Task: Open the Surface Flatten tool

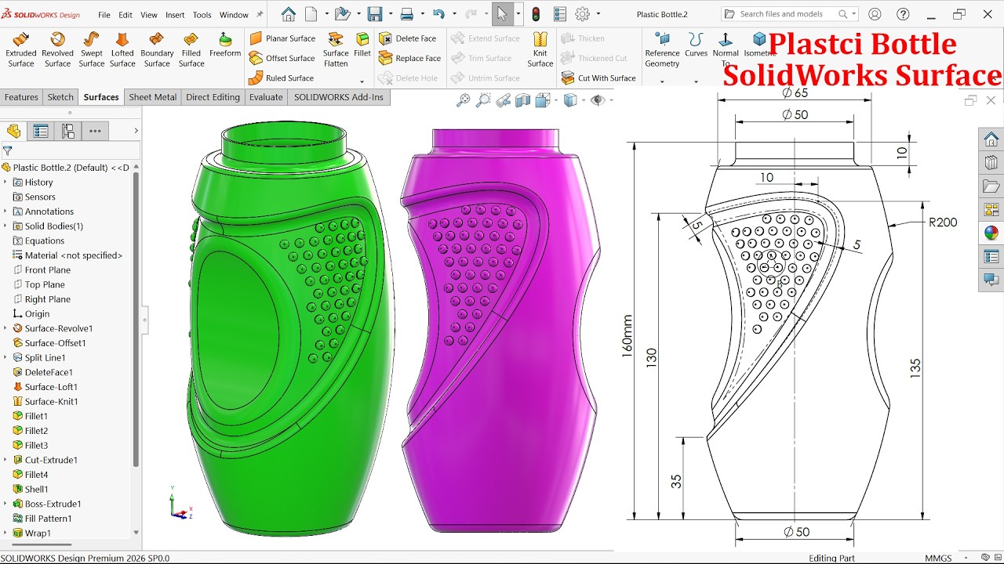Action: pos(336,49)
